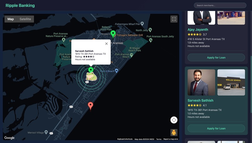
Task: Apply for Loan with Ajay Jayanth
Action: point(216,57)
